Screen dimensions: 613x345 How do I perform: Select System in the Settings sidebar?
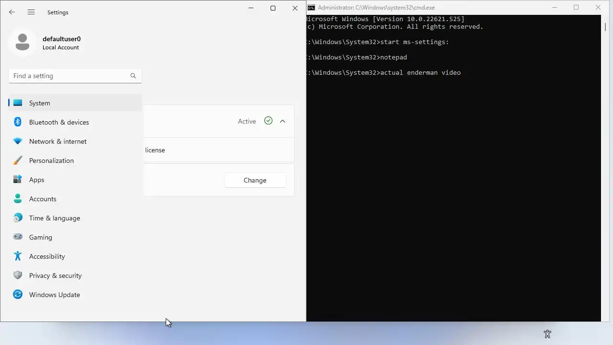(x=75, y=103)
